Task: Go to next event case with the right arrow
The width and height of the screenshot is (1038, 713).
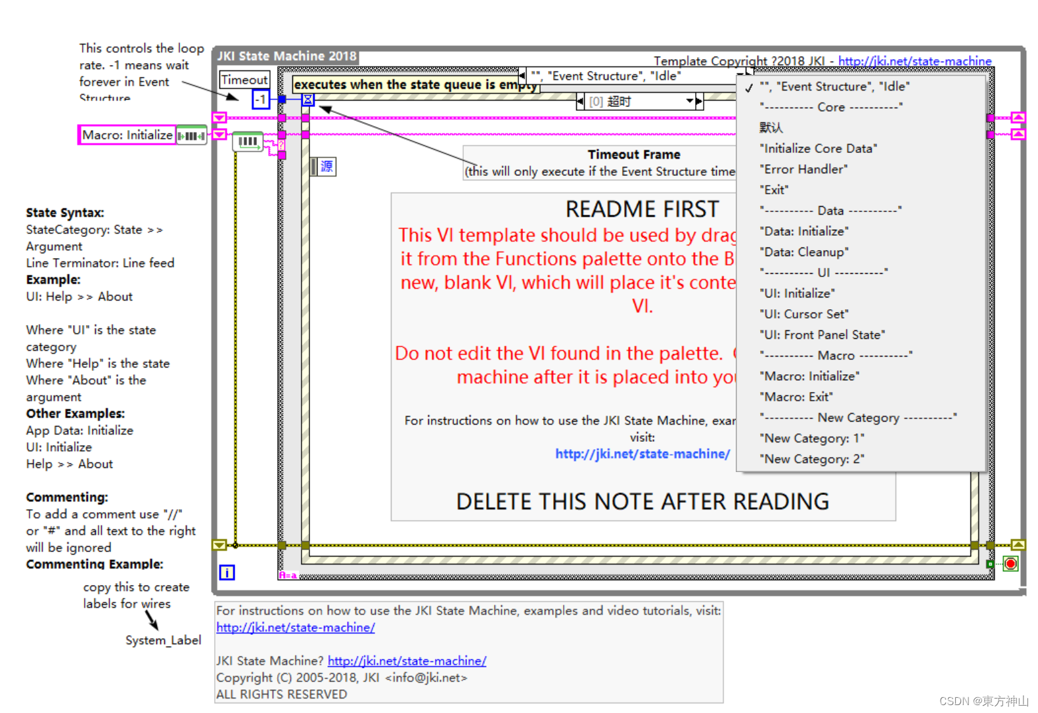Action: point(699,101)
